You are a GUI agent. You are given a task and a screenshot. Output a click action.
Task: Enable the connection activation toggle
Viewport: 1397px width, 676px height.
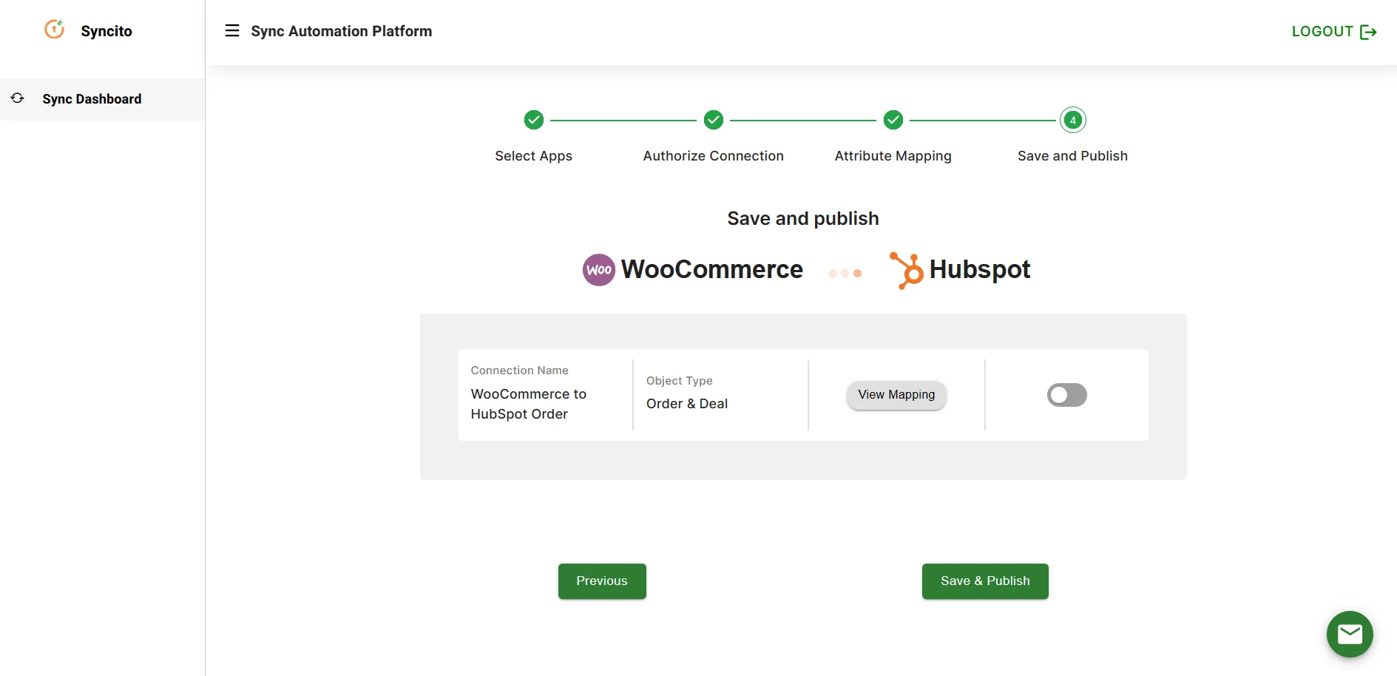pos(1066,394)
